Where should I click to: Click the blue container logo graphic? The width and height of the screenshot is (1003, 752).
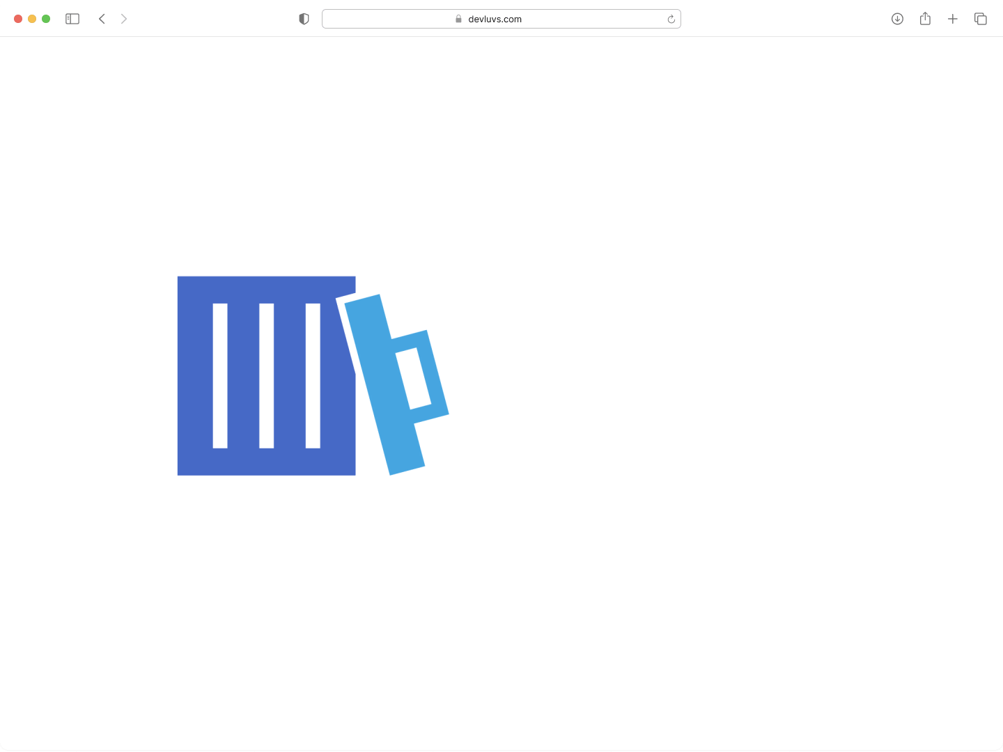pos(313,376)
